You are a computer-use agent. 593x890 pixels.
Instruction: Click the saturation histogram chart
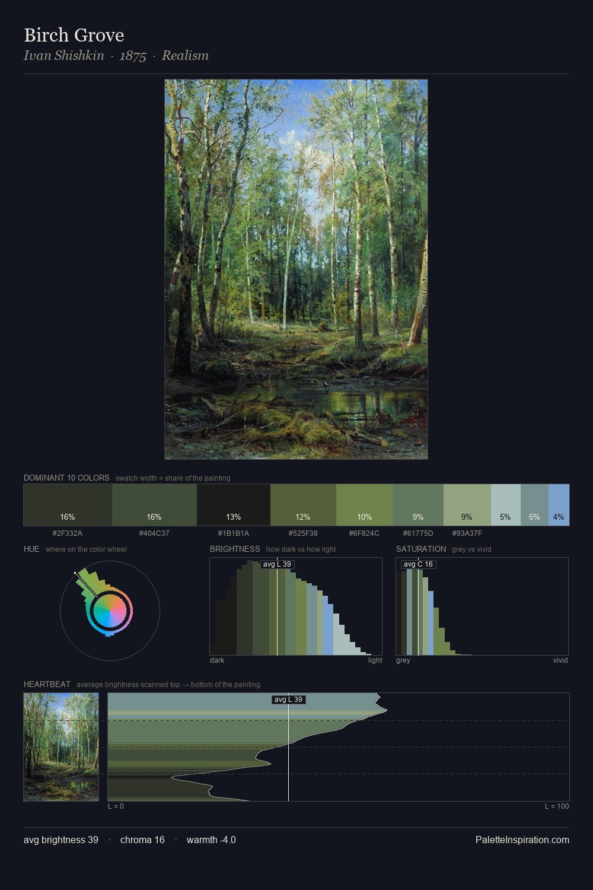pos(482,606)
